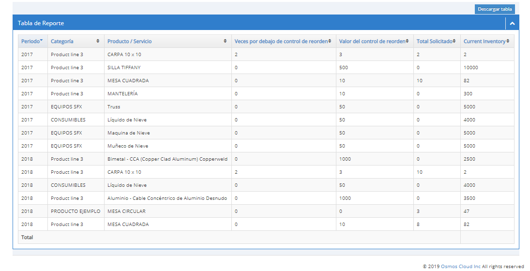Viewport: 530px width, 271px height.
Task: Sort by Current Inventory column
Action: pos(487,41)
